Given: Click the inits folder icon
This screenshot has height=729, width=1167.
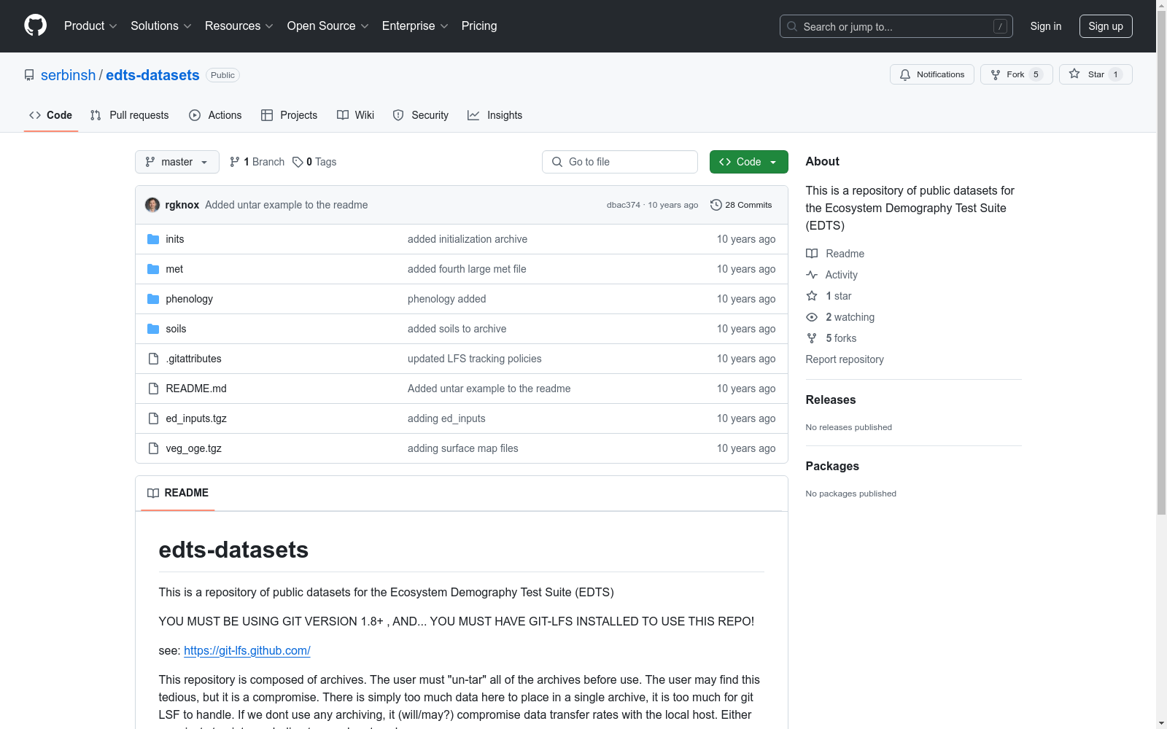Looking at the screenshot, I should (x=153, y=239).
